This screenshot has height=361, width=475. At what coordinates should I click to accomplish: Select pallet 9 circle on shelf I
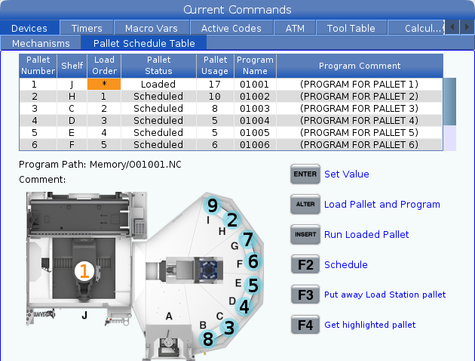213,206
